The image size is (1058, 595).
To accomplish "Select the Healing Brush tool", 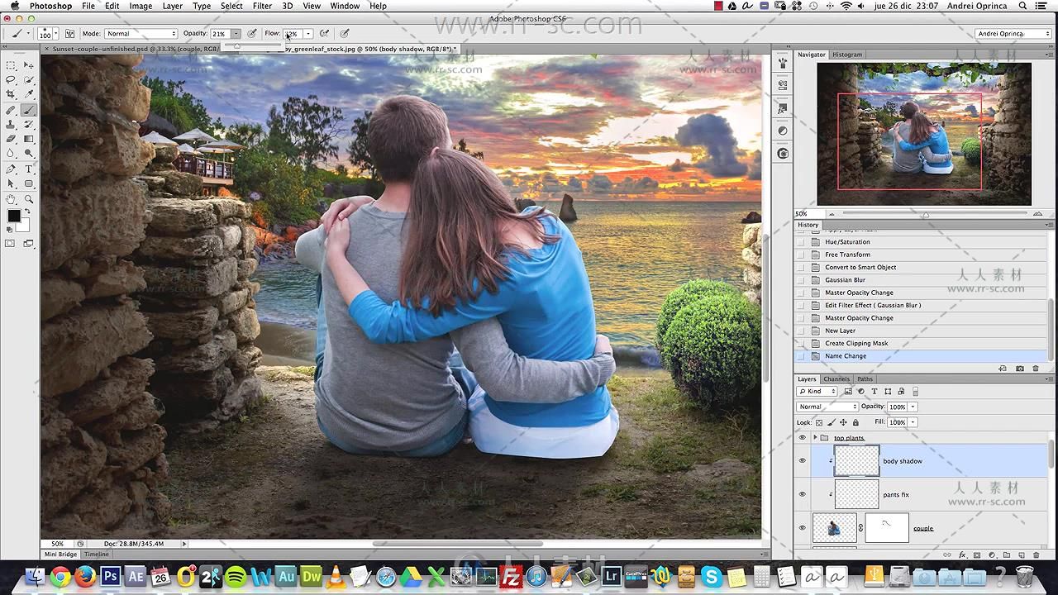I will point(11,110).
